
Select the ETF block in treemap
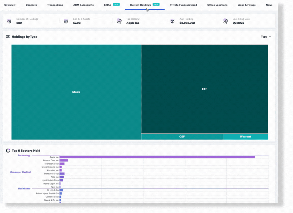pos(204,89)
